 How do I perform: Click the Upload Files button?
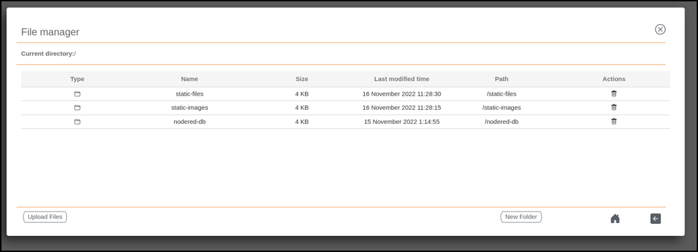click(45, 217)
